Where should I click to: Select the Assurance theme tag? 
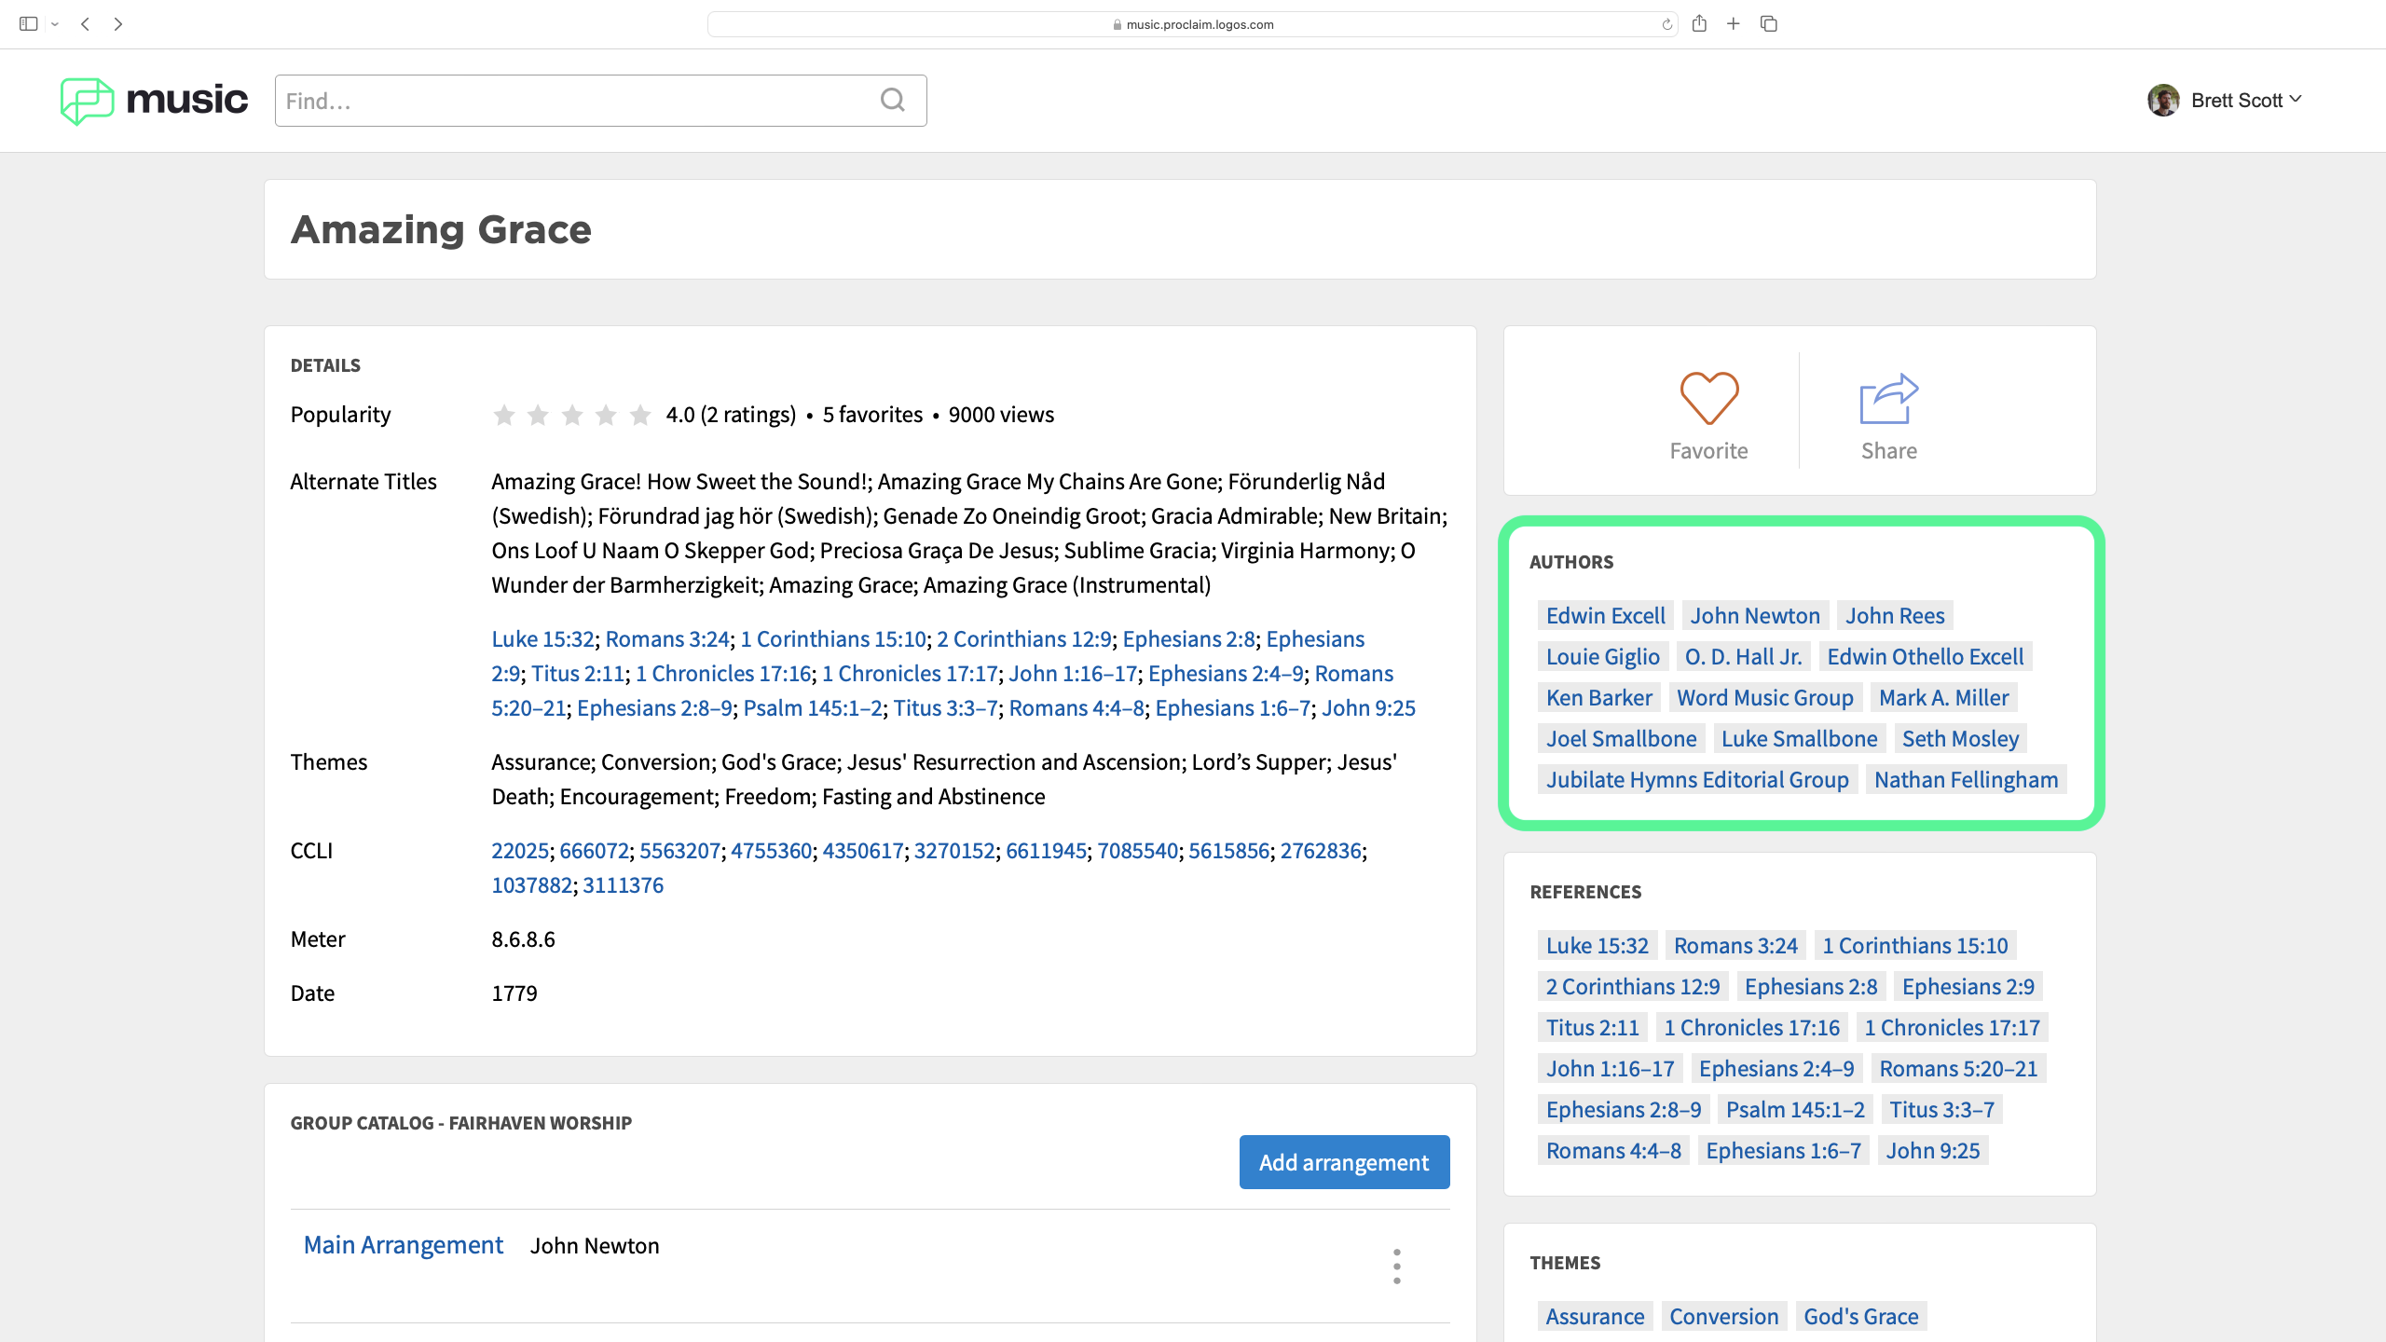tap(1595, 1316)
